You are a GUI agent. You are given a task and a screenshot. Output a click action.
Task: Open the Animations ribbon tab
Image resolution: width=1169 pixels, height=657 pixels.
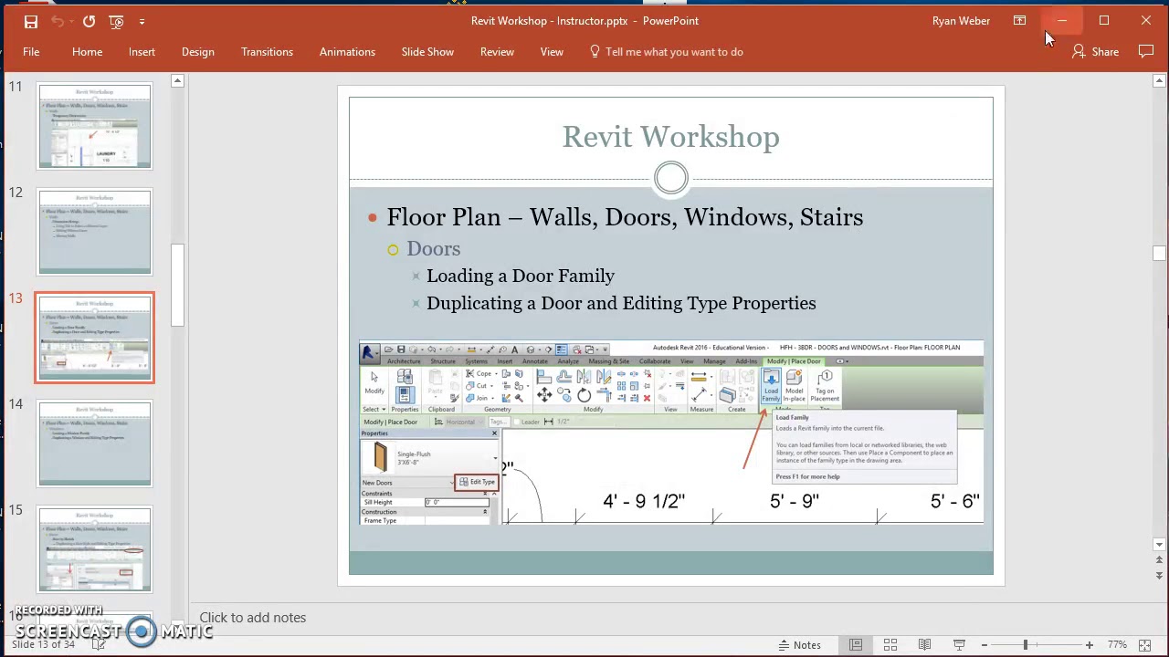[x=347, y=52]
